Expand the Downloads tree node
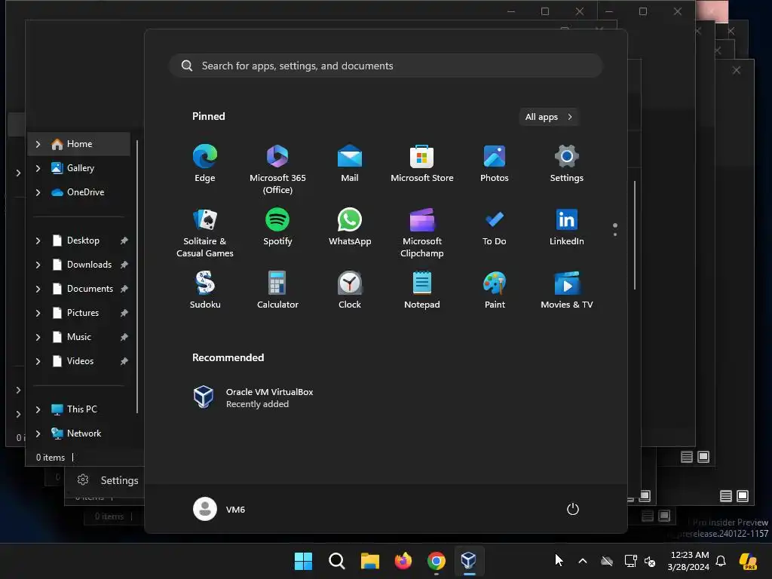 coord(38,265)
